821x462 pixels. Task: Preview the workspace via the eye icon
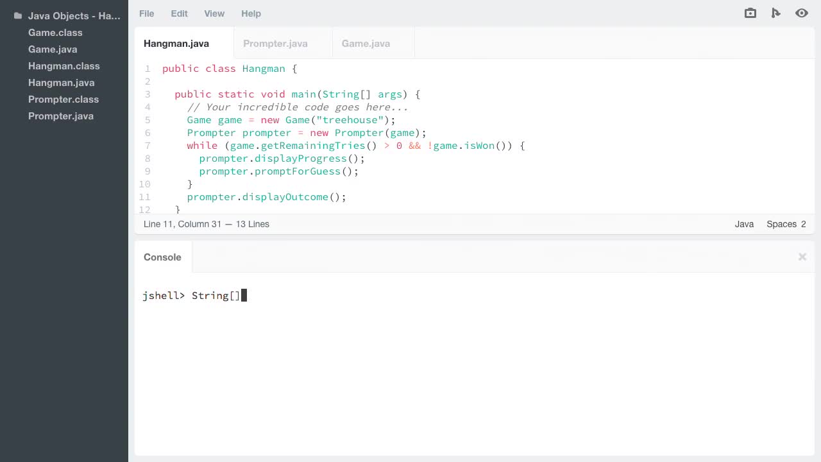(x=802, y=13)
